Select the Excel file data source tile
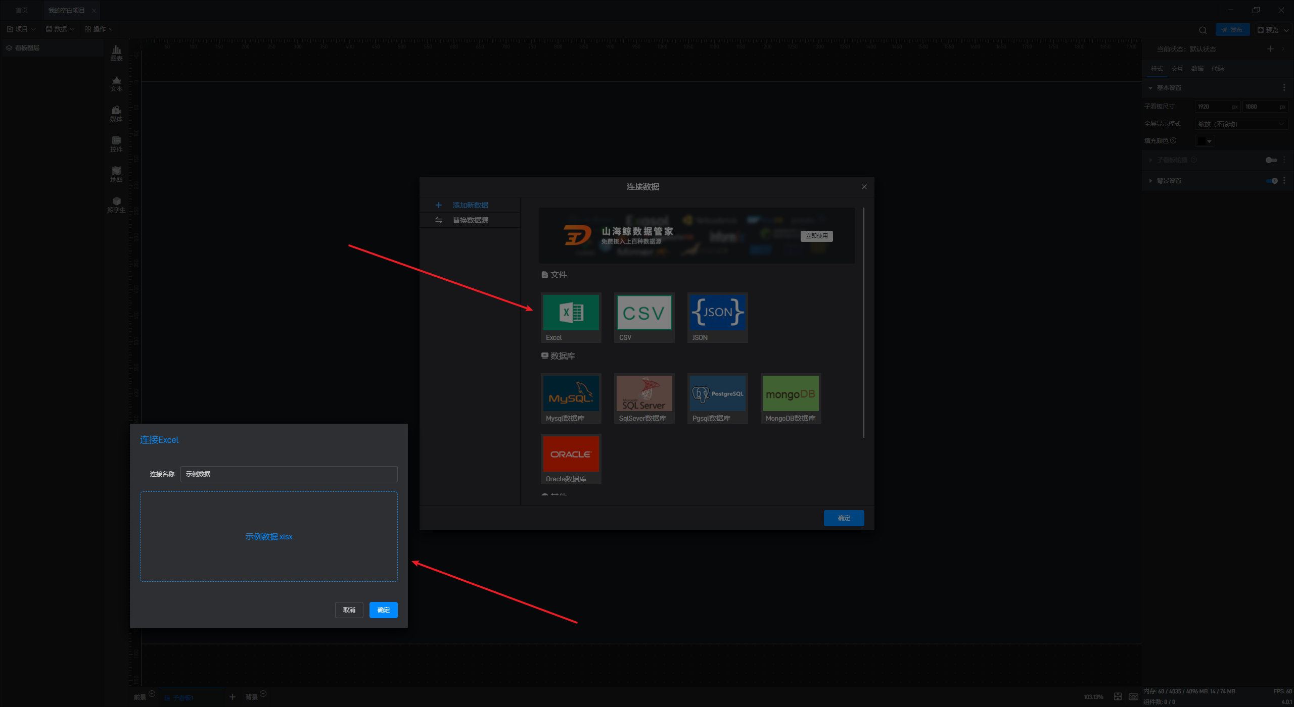The height and width of the screenshot is (707, 1294). pos(571,318)
